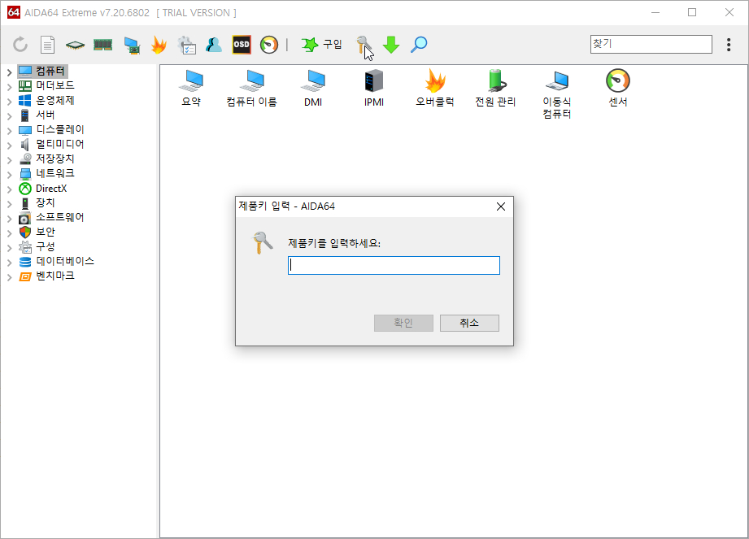Expand the 운영체제 tree node arrow
The width and height of the screenshot is (749, 539).
pos(9,101)
